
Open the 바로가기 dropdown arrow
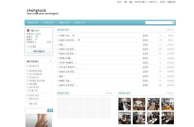157,2
